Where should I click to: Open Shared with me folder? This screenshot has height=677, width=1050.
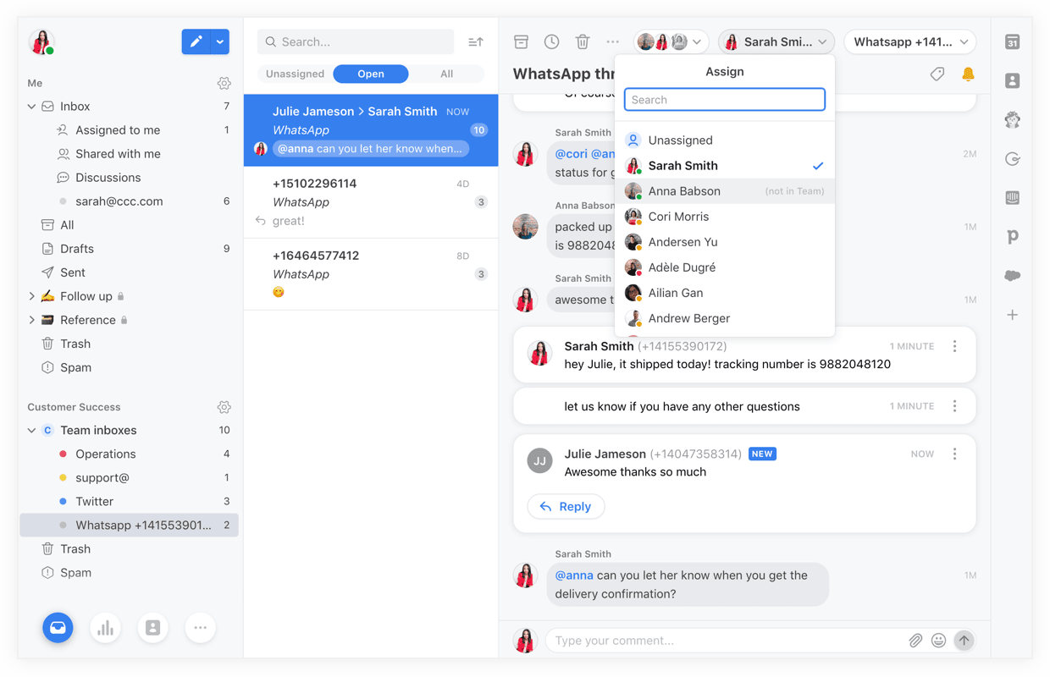pos(129,154)
